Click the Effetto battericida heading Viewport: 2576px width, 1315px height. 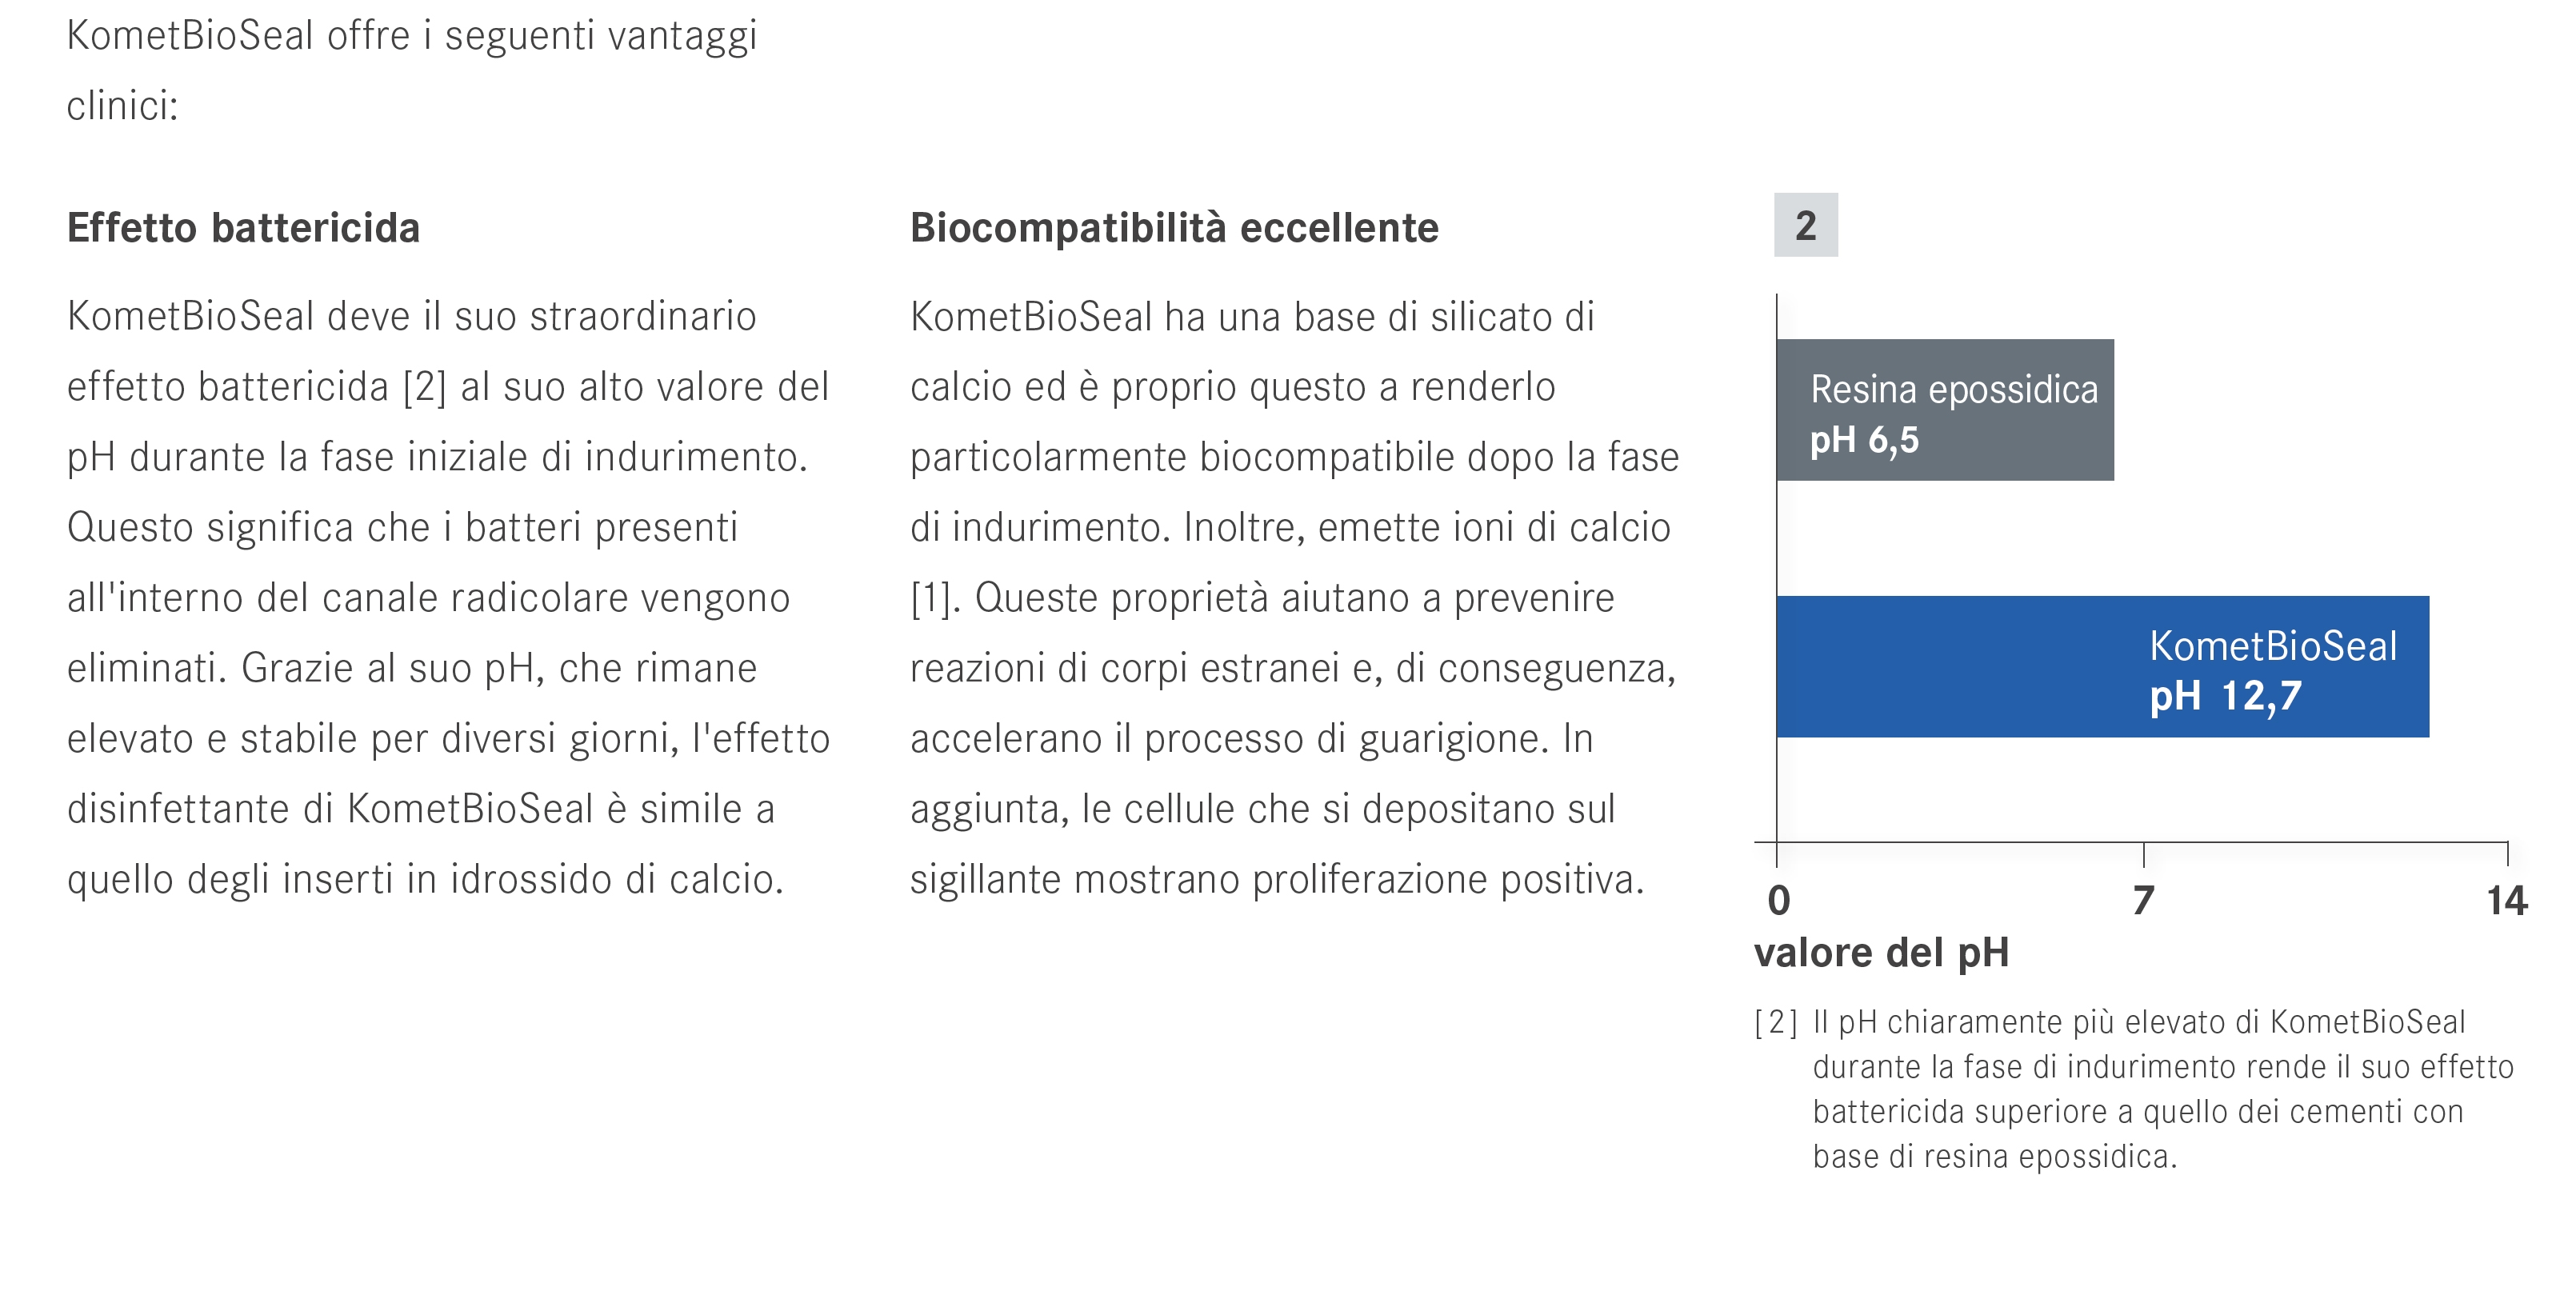tap(243, 228)
